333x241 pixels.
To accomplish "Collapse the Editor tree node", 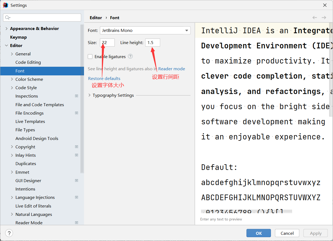I will click(x=7, y=45).
